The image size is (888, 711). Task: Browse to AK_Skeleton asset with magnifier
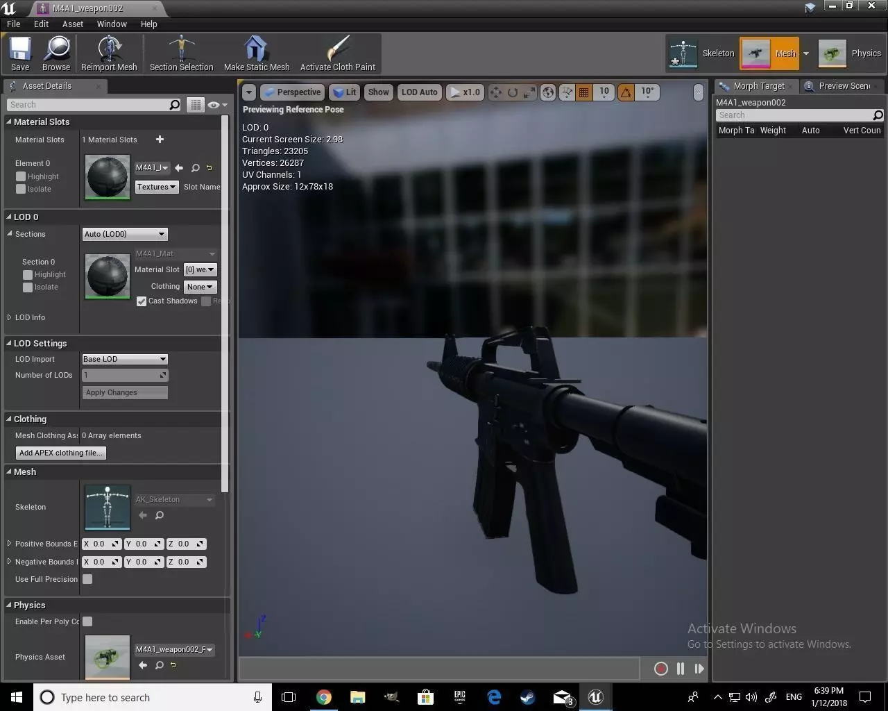(x=159, y=515)
